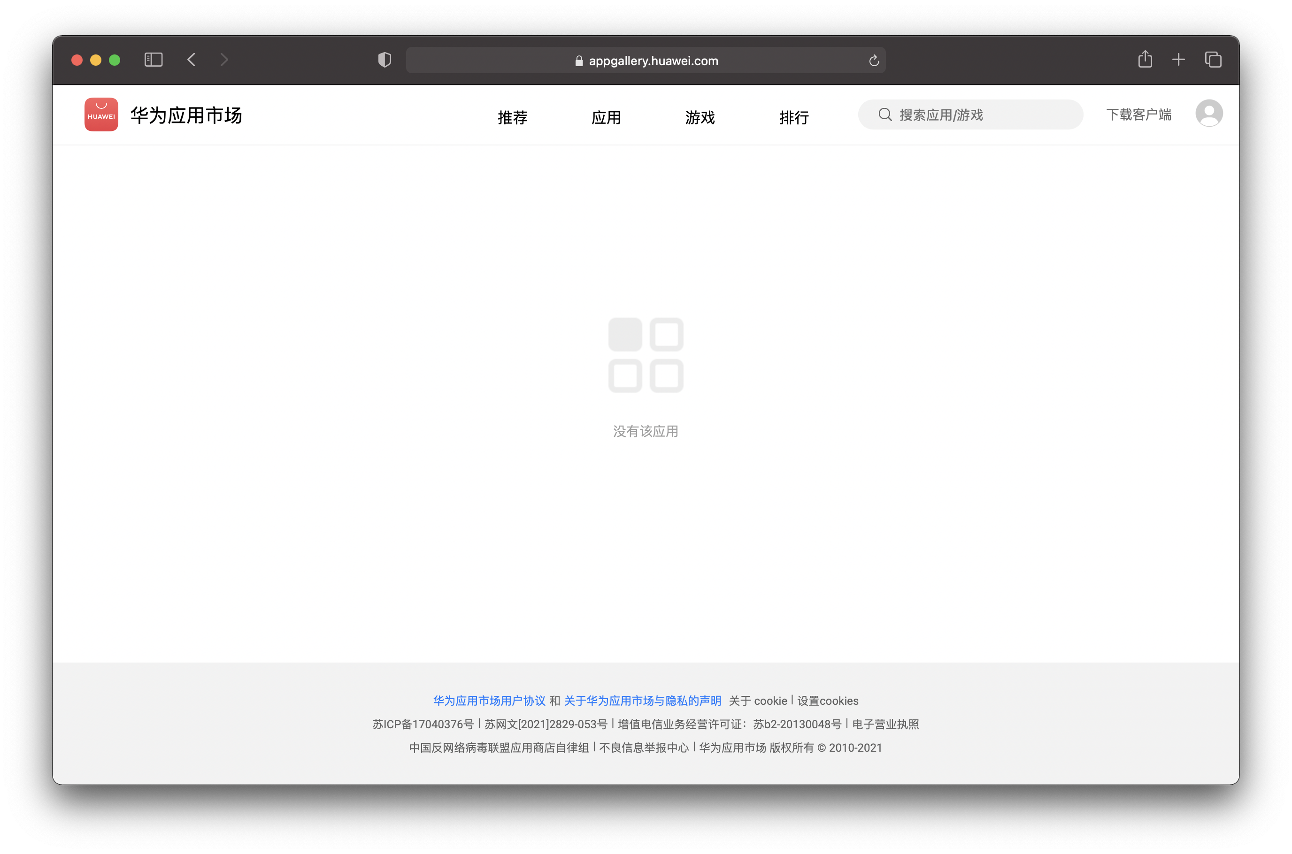Viewport: 1292px width, 854px height.
Task: Open the user account avatar icon
Action: [1208, 113]
